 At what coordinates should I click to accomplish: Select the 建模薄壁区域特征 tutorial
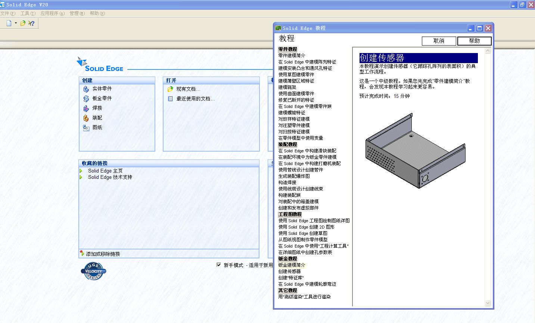(x=296, y=81)
